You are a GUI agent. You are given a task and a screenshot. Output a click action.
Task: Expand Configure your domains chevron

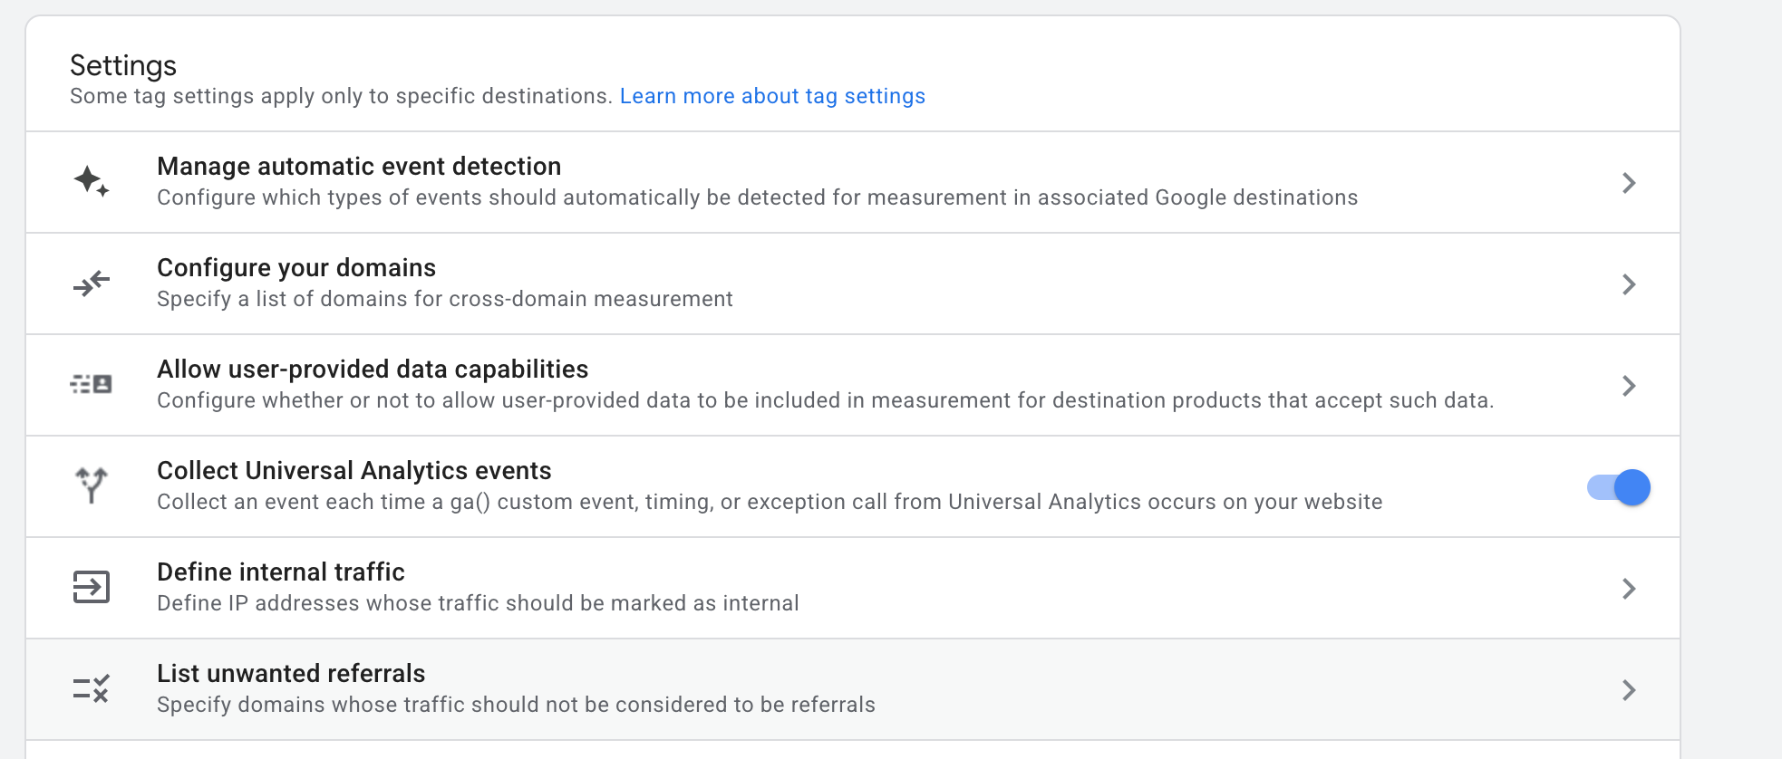pos(1629,284)
